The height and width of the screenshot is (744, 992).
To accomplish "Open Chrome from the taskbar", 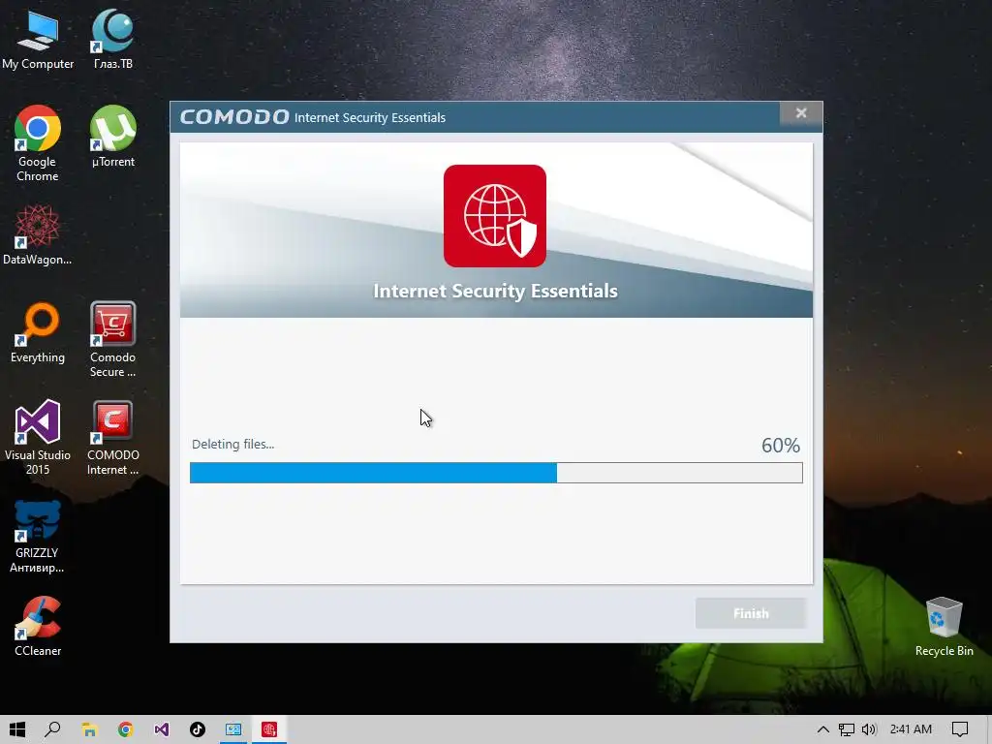I will pos(125,729).
